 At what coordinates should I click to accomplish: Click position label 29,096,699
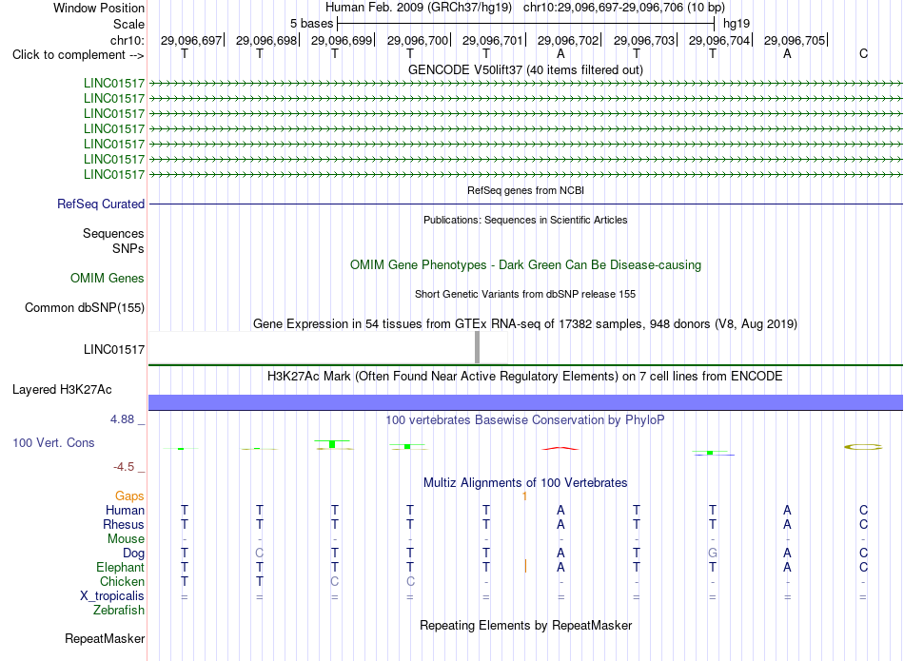point(342,40)
